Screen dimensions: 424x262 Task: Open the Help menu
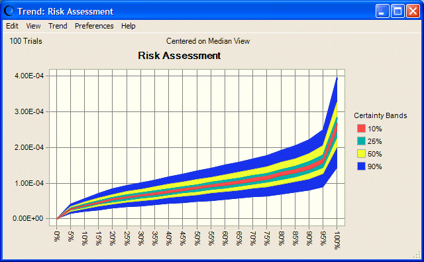tap(128, 26)
